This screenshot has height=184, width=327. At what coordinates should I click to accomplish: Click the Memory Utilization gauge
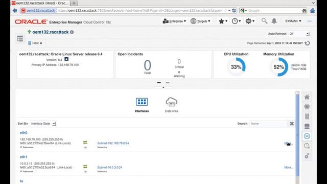pyautogui.click(x=279, y=67)
